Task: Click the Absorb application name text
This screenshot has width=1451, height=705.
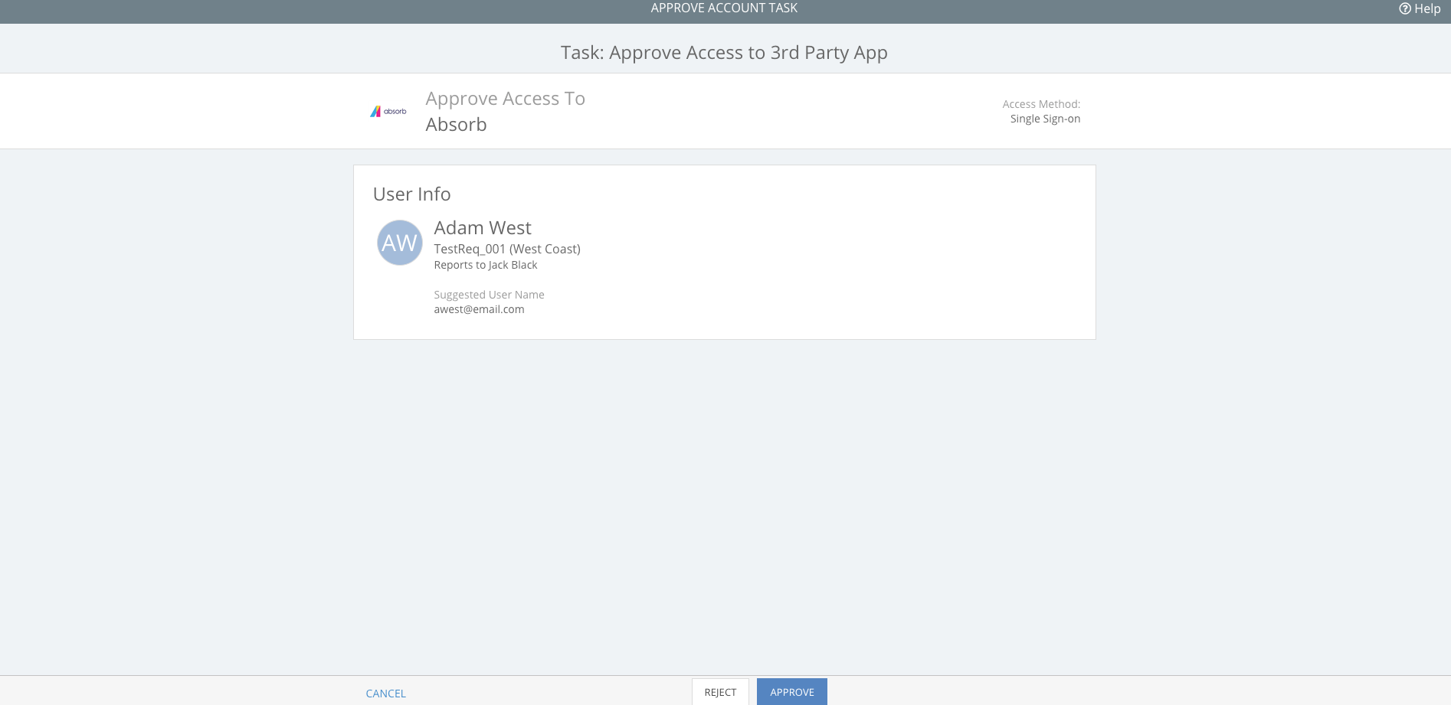Action: click(456, 124)
